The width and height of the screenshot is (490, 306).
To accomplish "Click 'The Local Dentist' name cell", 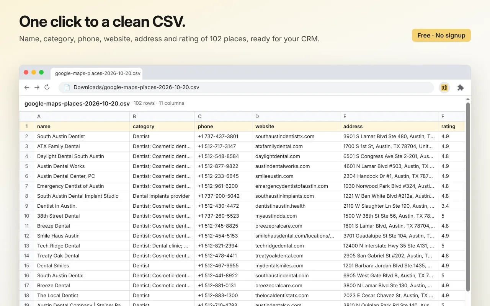I will click(82, 295).
